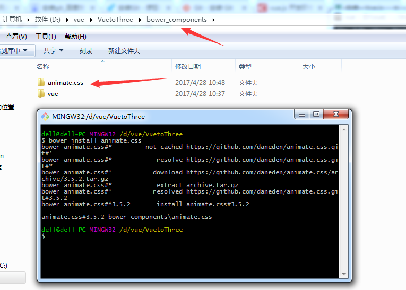Select bower_components breadcrumb segment

pos(177,20)
